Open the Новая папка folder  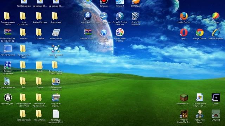click(39, 114)
